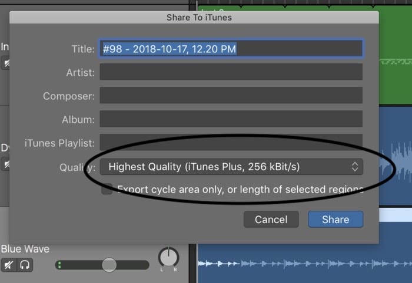Image resolution: width=412 pixels, height=283 pixels.
Task: Click the Blue Wave pan knob
Action: tap(168, 257)
